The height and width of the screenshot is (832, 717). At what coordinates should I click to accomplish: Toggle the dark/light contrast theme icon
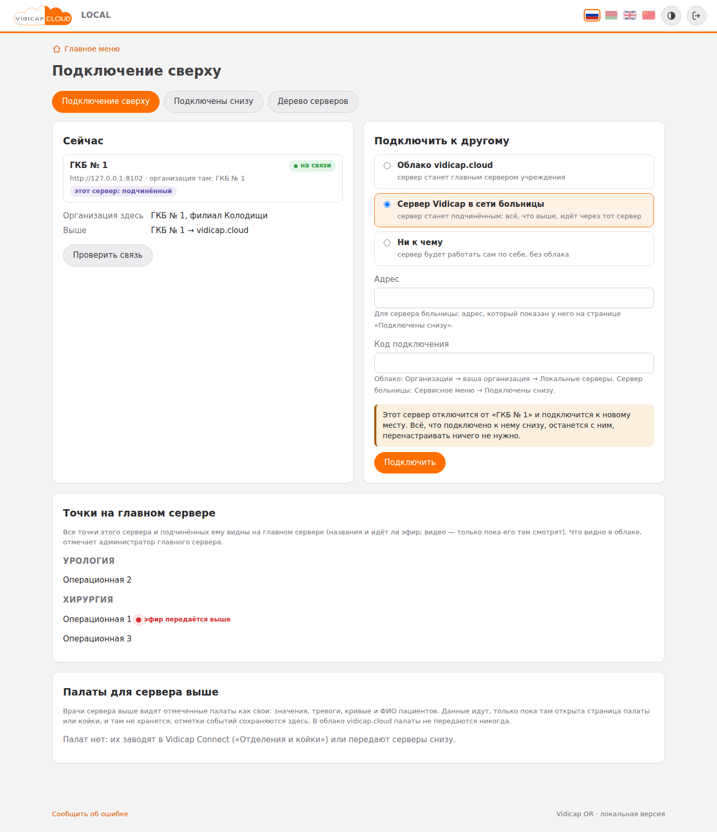click(x=671, y=16)
